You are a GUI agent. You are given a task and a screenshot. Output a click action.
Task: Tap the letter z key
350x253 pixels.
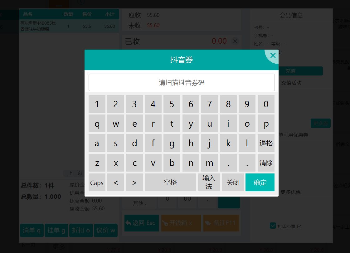(97, 163)
